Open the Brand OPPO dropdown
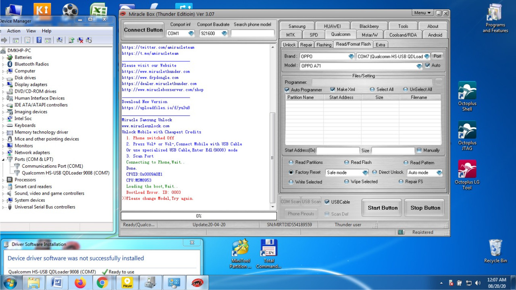Image resolution: width=516 pixels, height=290 pixels. pos(351,56)
